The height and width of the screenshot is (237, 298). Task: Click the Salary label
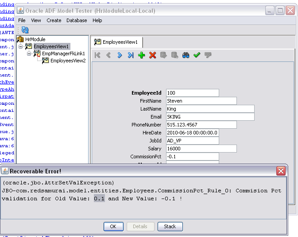155,149
